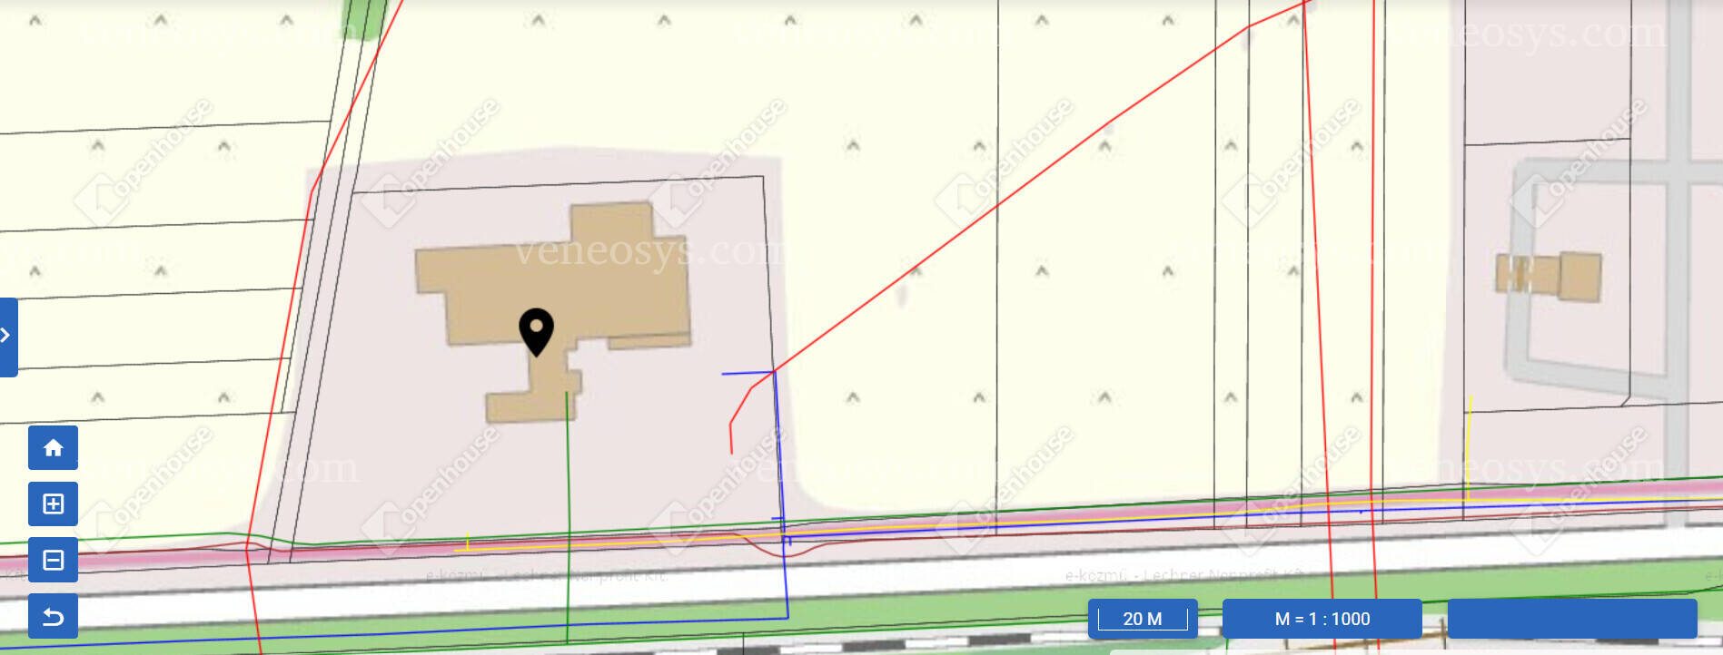Screen dimensions: 1723x655
Task: Click the e-közmű Lechner Nonprofit attribution text
Action: (x=1185, y=575)
